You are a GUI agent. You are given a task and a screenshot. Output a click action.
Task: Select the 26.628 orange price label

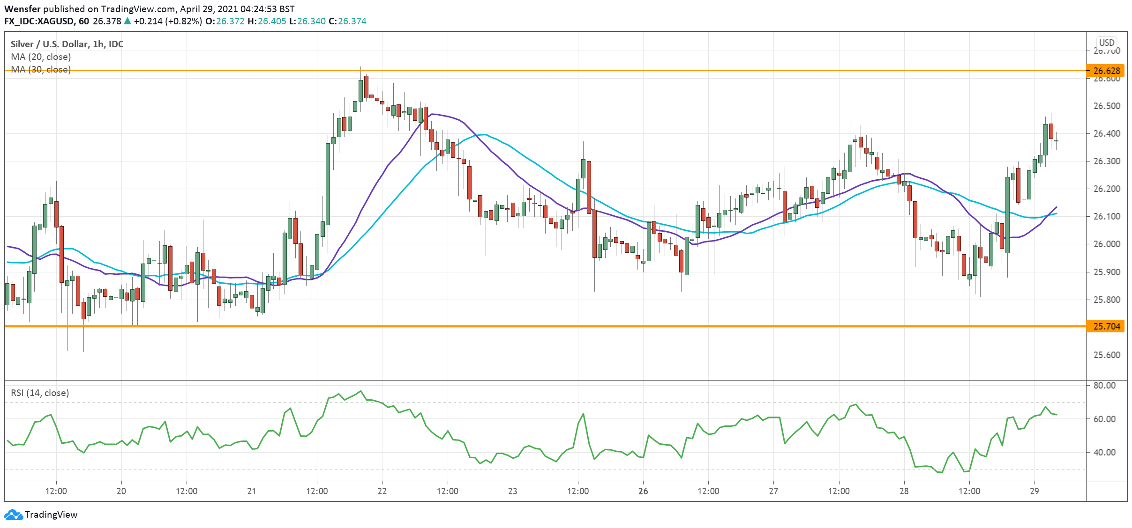coord(1106,71)
